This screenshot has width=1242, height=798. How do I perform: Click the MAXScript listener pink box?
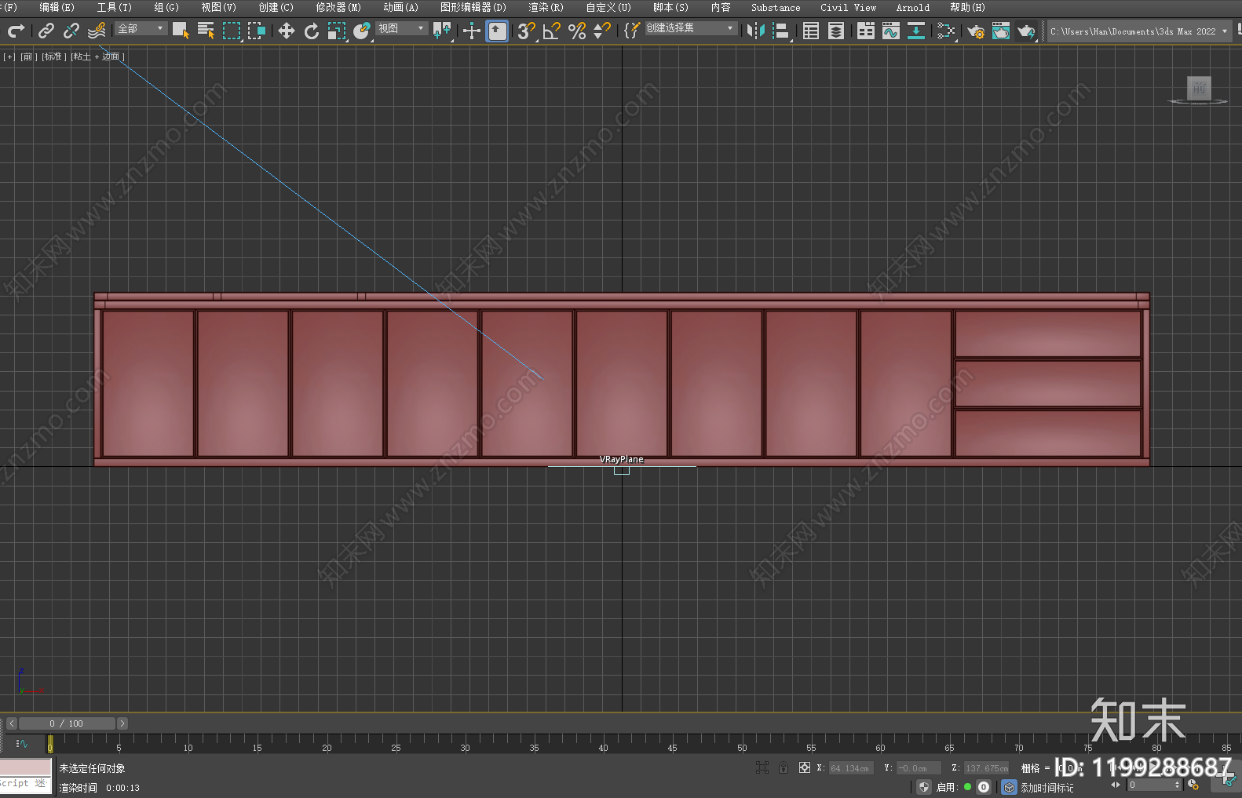click(26, 767)
